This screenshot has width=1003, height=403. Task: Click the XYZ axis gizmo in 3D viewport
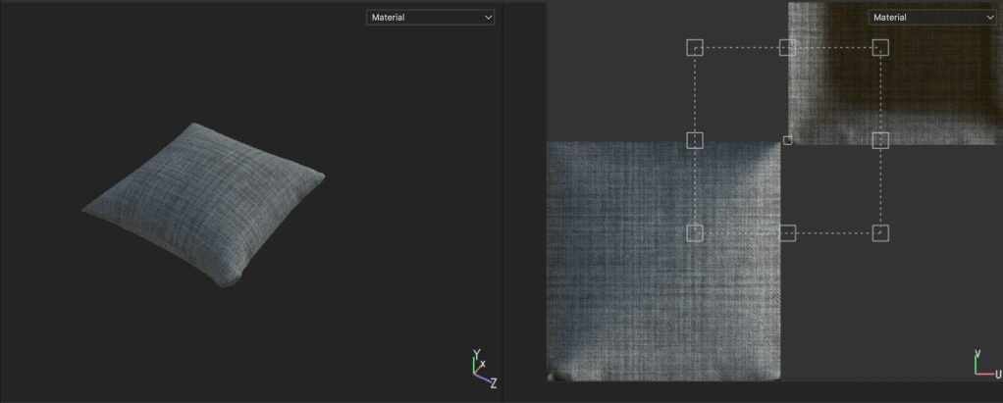[481, 369]
